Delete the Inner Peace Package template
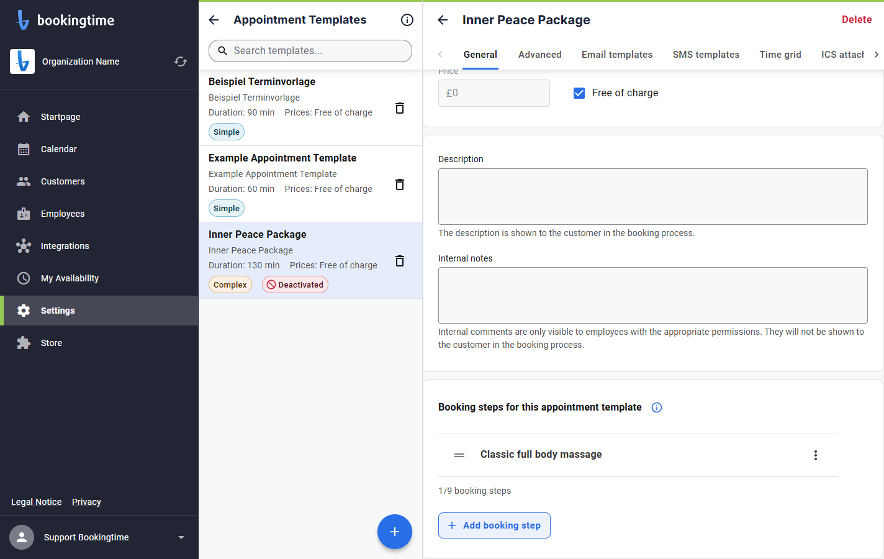This screenshot has height=559, width=884. tap(857, 20)
